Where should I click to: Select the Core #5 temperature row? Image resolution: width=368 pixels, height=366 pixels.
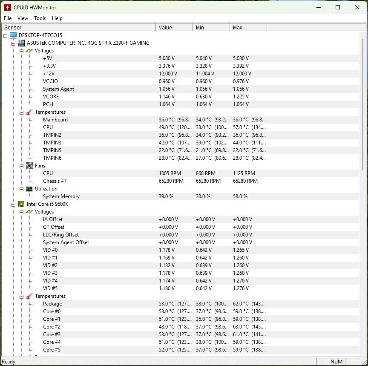pos(201,349)
